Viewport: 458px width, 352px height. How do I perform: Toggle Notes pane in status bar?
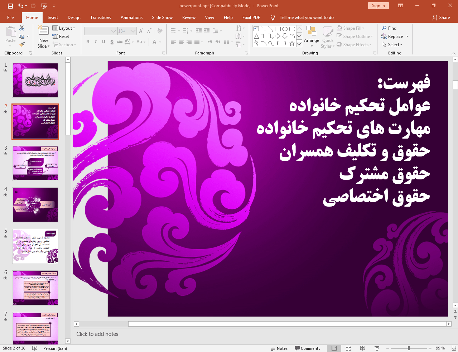pyautogui.click(x=279, y=348)
